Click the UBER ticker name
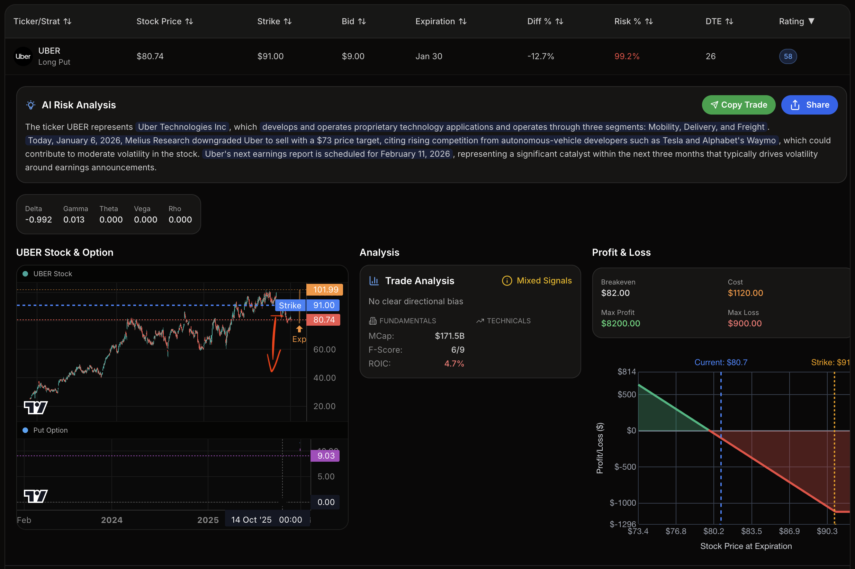 click(49, 51)
